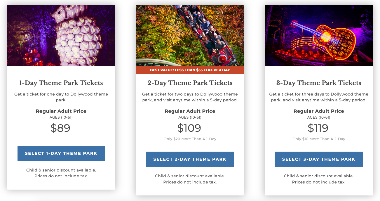Click the $89 one-day price
Viewport: 380px width, 201px height.
click(60, 128)
